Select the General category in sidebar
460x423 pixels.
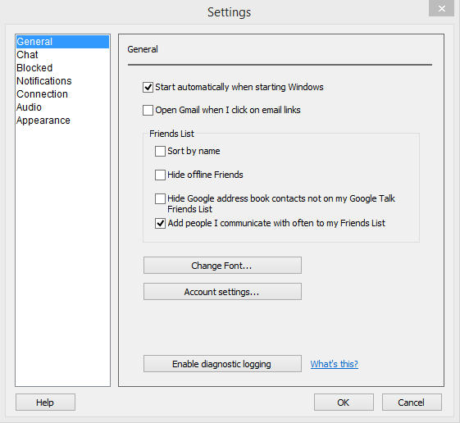pyautogui.click(x=62, y=42)
